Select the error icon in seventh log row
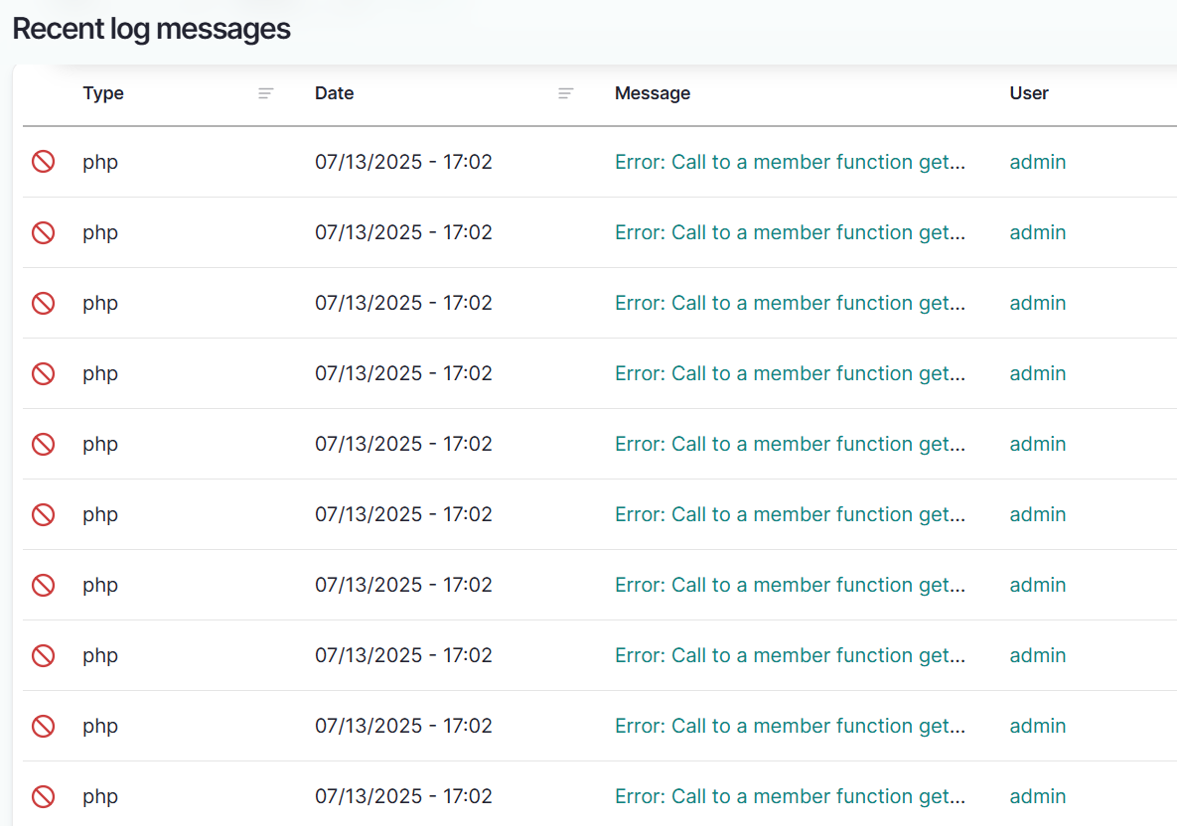The image size is (1177, 826). tap(43, 585)
